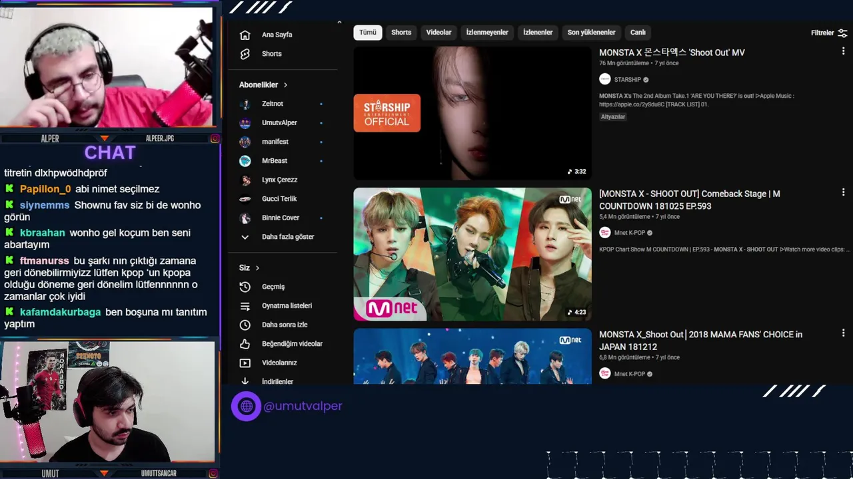Click the globe icon beside @umutvalper
Image resolution: width=853 pixels, height=479 pixels.
point(246,406)
